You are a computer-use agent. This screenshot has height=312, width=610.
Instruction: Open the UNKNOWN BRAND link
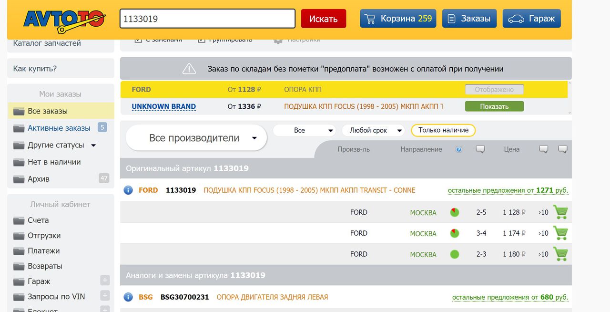[164, 106]
